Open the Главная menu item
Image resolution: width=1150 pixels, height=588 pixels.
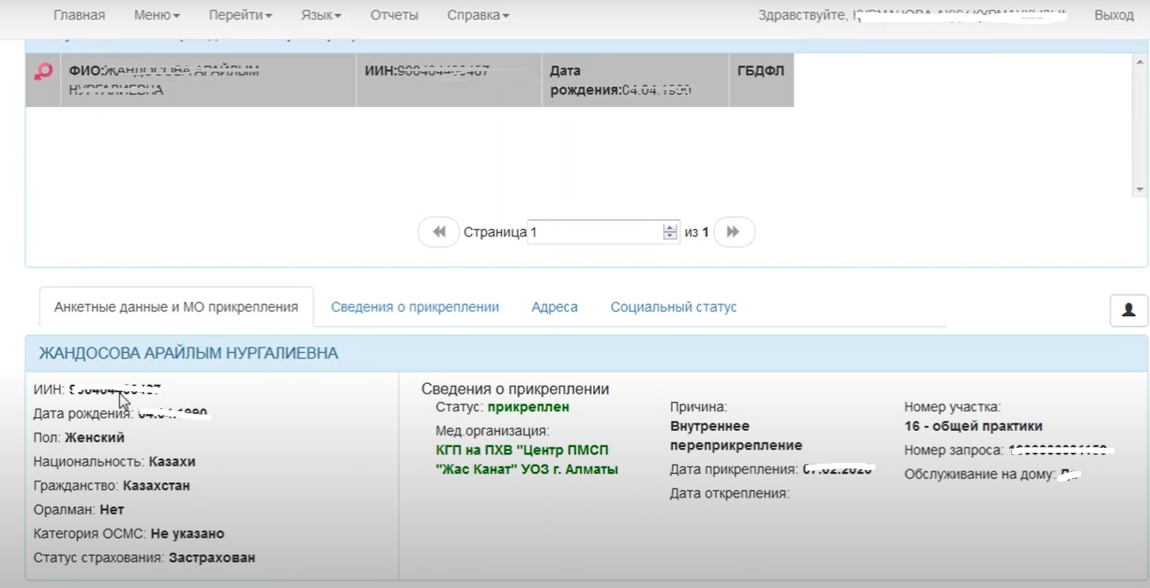(x=79, y=15)
